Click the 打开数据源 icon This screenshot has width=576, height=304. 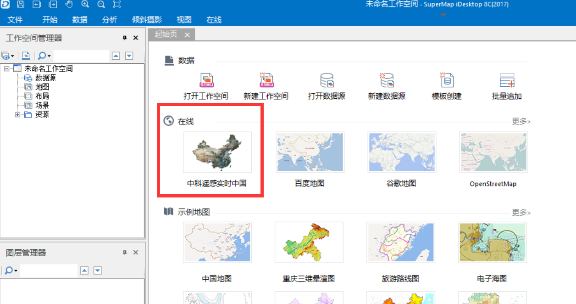coord(327,80)
